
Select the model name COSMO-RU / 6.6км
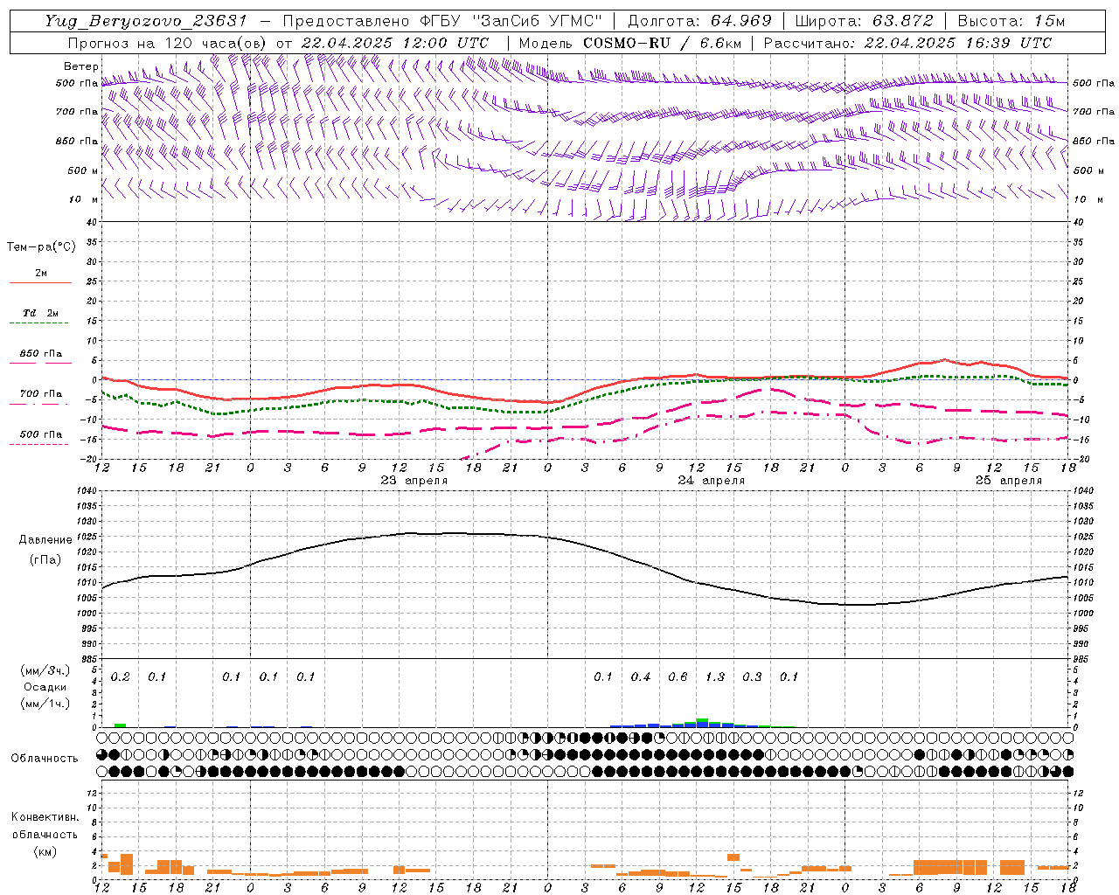663,43
